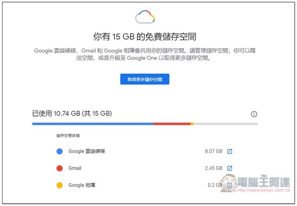Click the storage info circle icon
This screenshot has width=297, height=206.
pyautogui.click(x=254, y=114)
